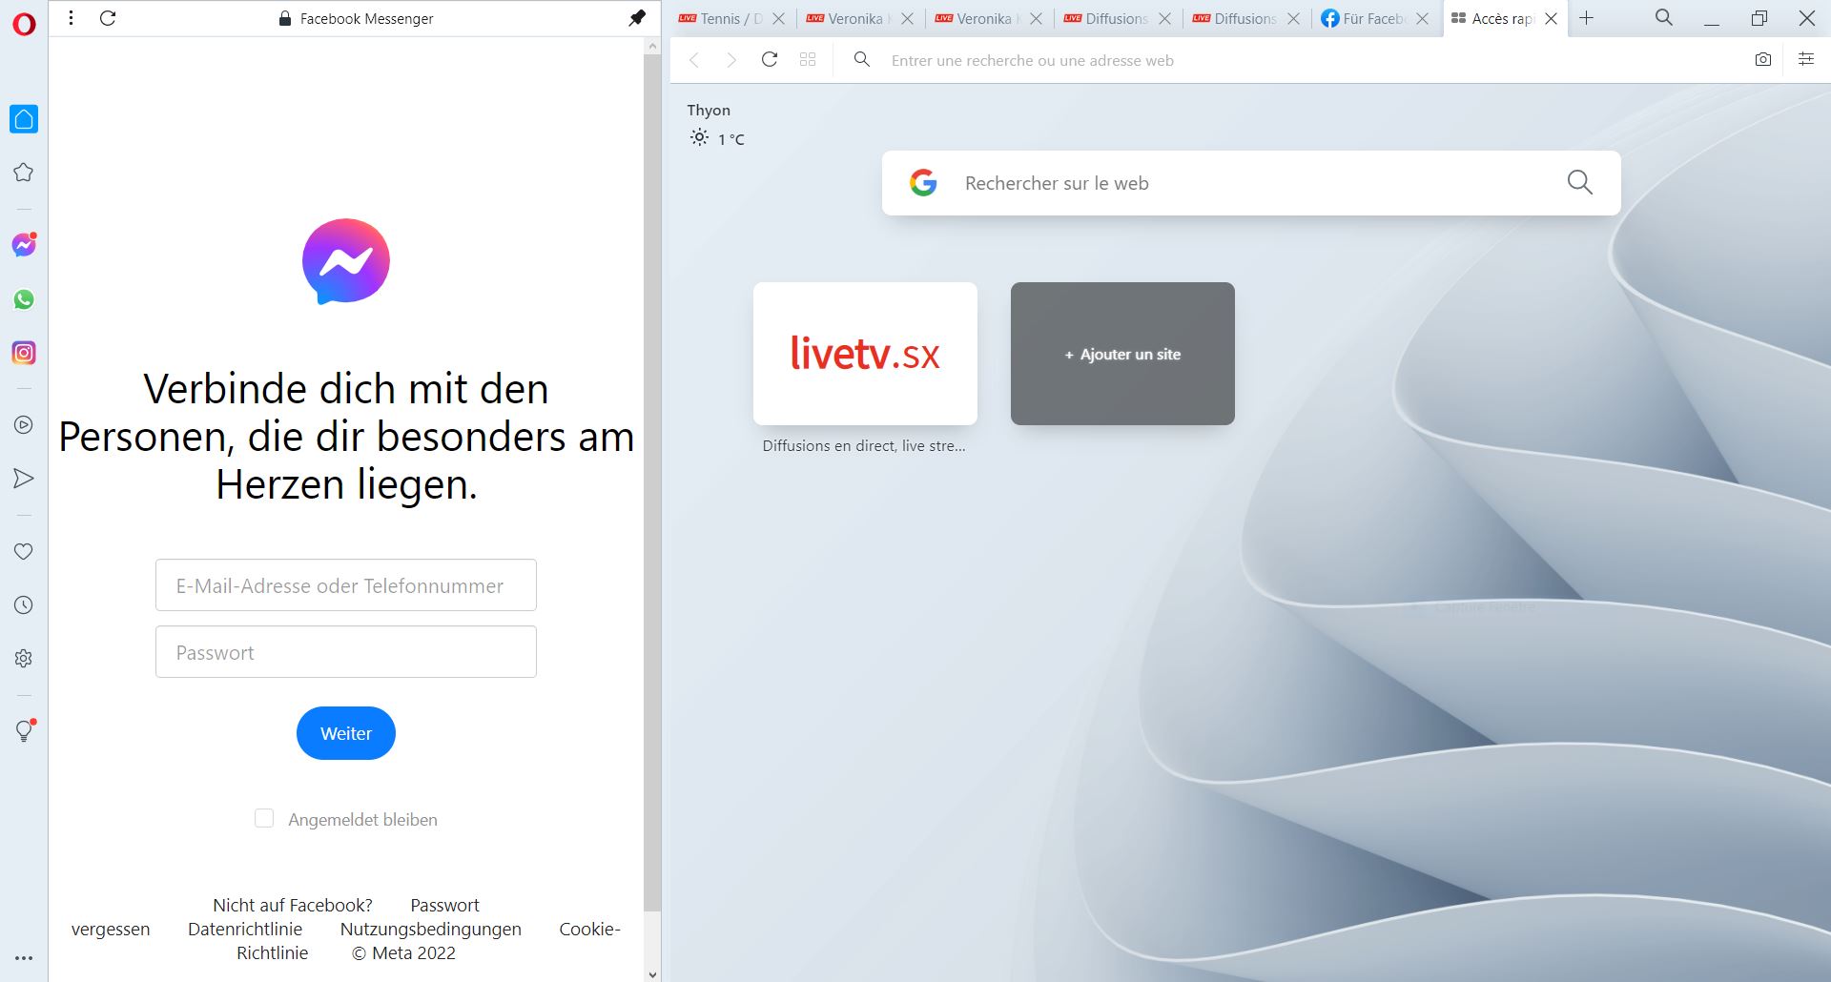
Task: Open the lightbulb tips icon in sidebar
Action: pos(24,730)
